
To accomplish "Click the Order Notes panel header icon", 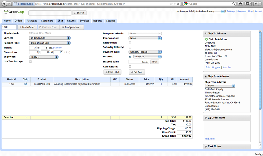I will (x=206, y=118).
